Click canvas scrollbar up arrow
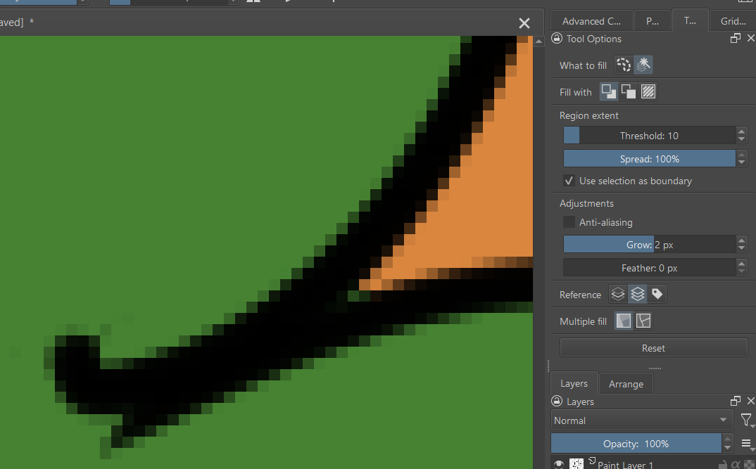756x469 pixels. tap(539, 42)
